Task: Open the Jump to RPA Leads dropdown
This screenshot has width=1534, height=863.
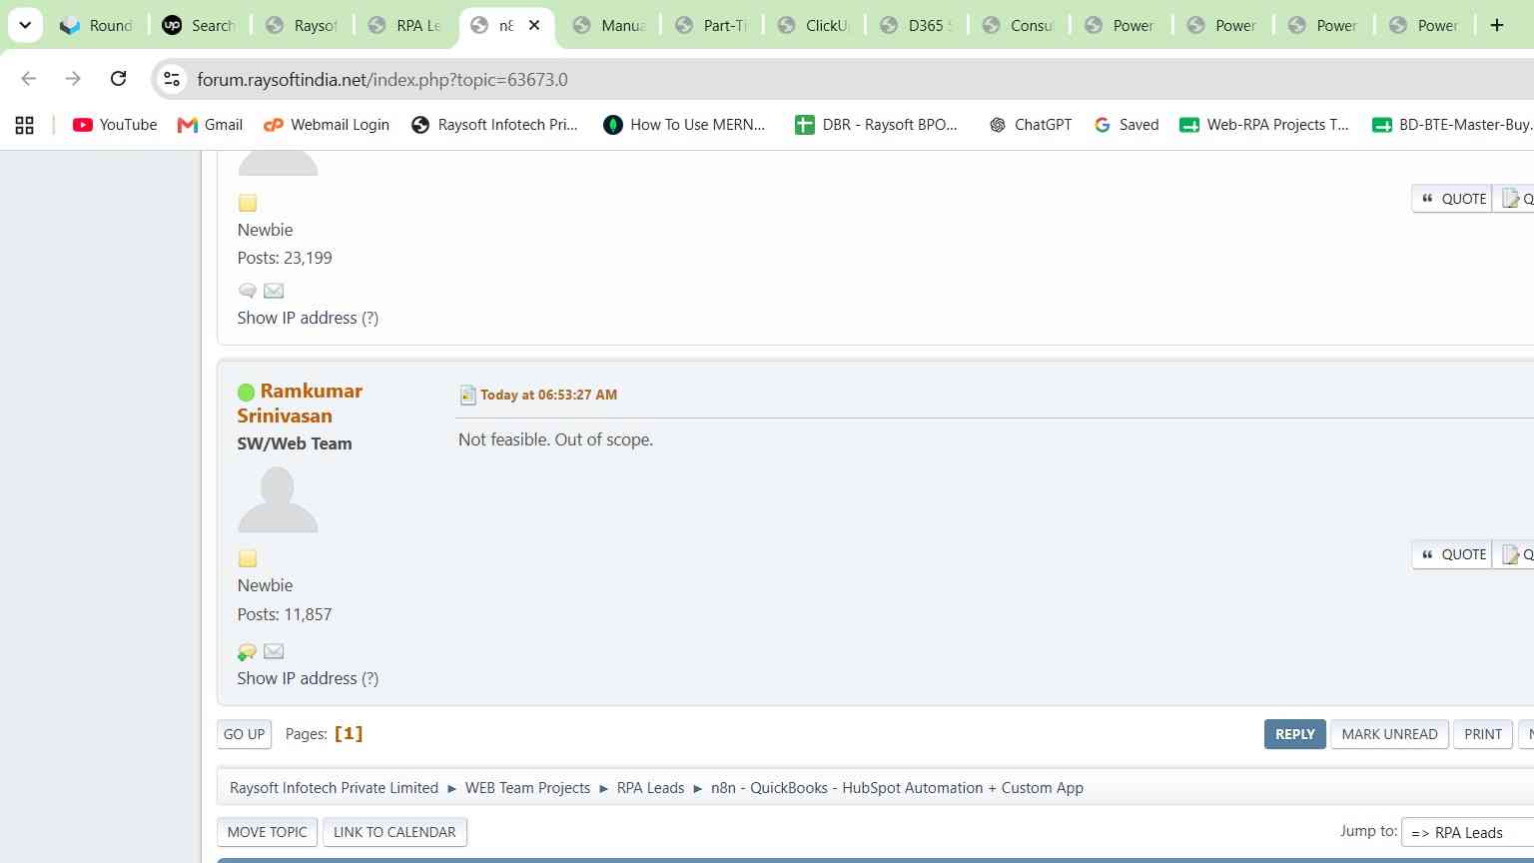Action: click(1468, 832)
